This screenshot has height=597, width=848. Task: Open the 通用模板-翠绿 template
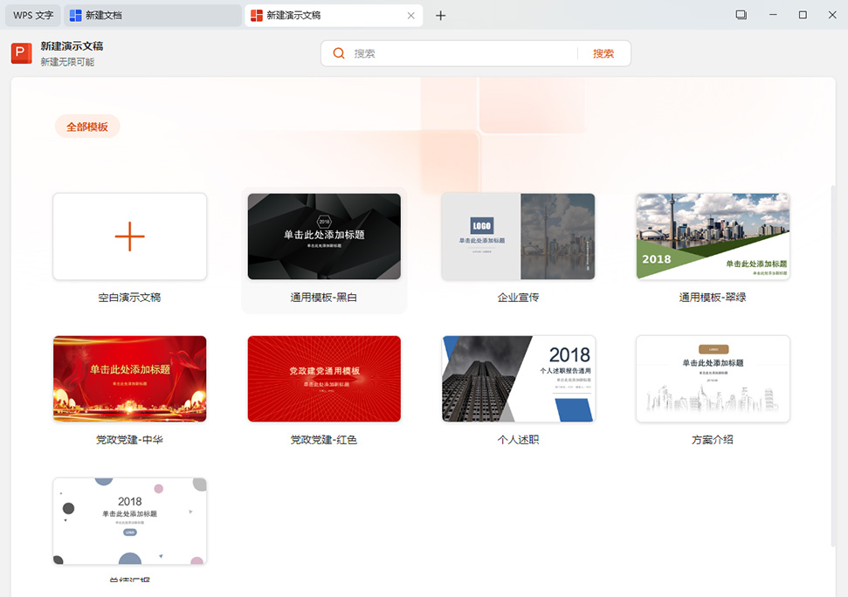point(713,236)
